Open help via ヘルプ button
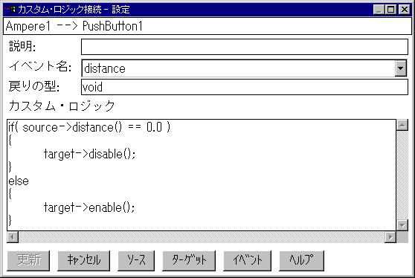Image resolution: width=415 pixels, height=278 pixels. 301,261
